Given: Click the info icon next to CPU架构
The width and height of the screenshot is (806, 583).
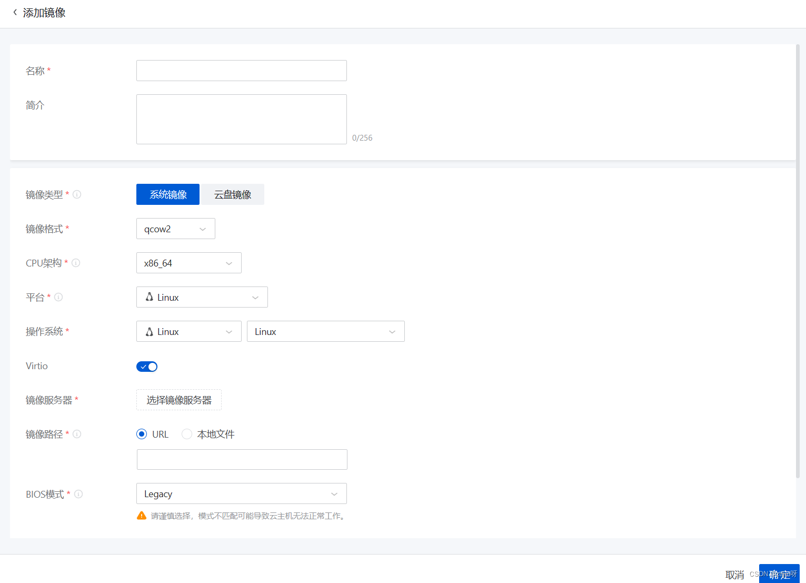Looking at the screenshot, I should tap(76, 263).
